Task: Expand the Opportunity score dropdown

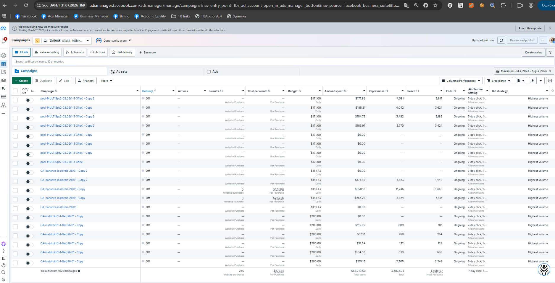Action: tap(113, 41)
